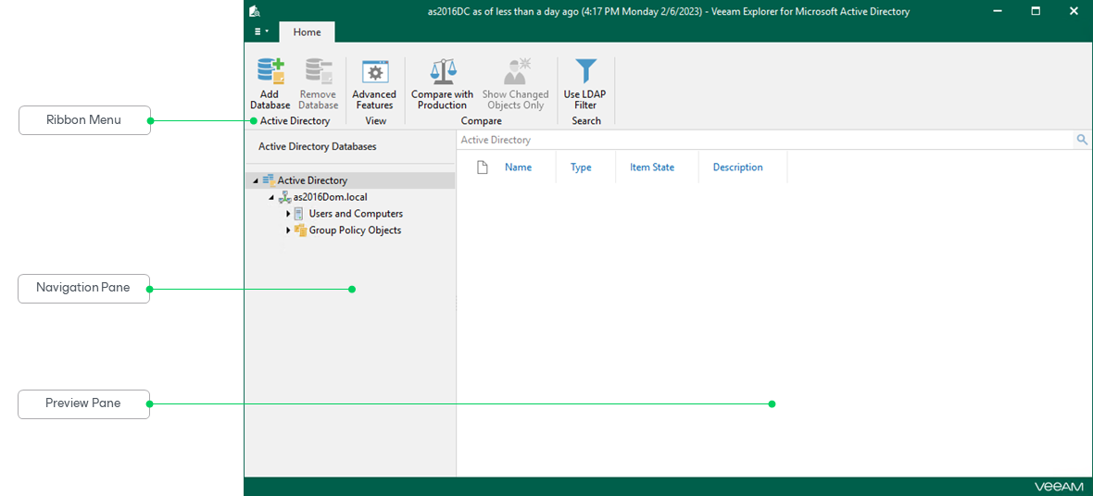Click the Veeam application icon in title bar

point(255,11)
